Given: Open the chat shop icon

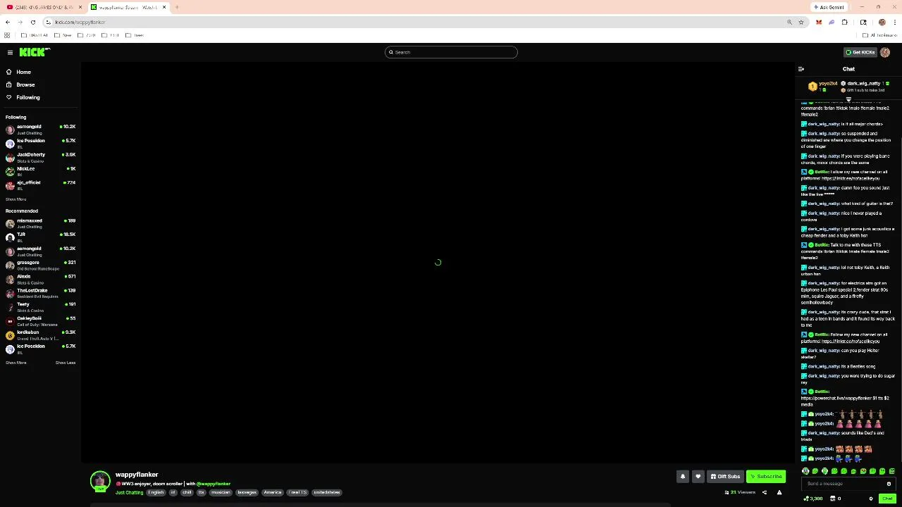Looking at the screenshot, I should pos(832,499).
